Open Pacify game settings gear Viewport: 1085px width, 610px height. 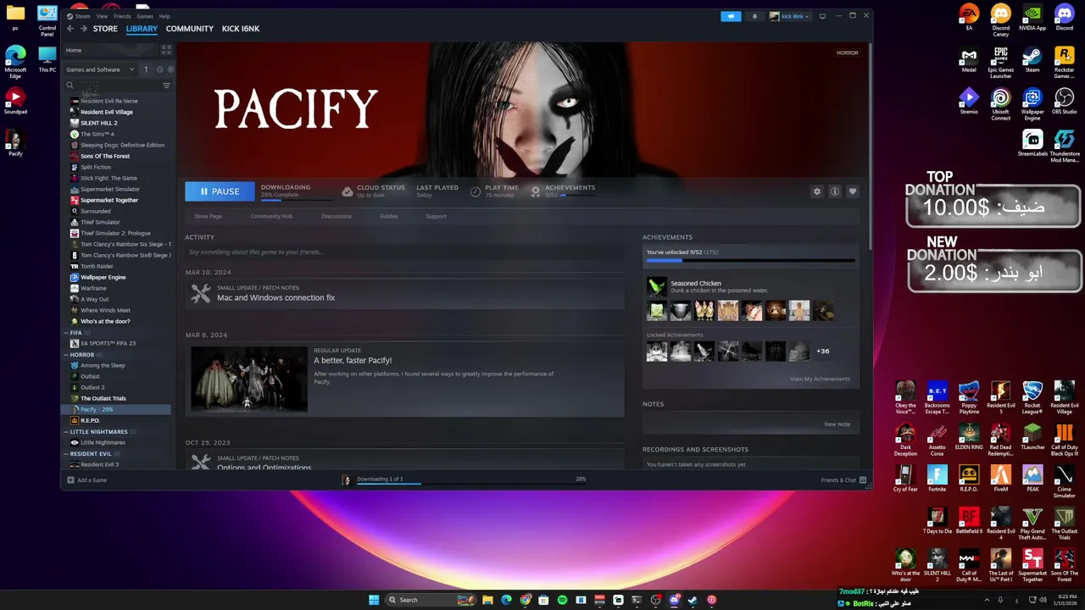coord(817,191)
